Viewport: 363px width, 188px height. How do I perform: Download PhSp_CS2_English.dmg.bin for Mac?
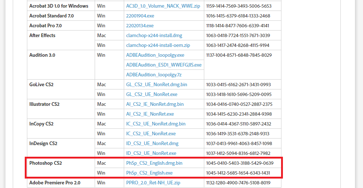[154, 163]
